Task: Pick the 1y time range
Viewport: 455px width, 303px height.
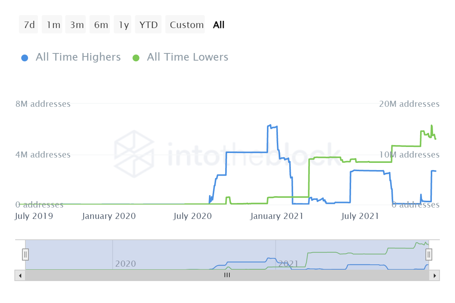Action: point(124,25)
